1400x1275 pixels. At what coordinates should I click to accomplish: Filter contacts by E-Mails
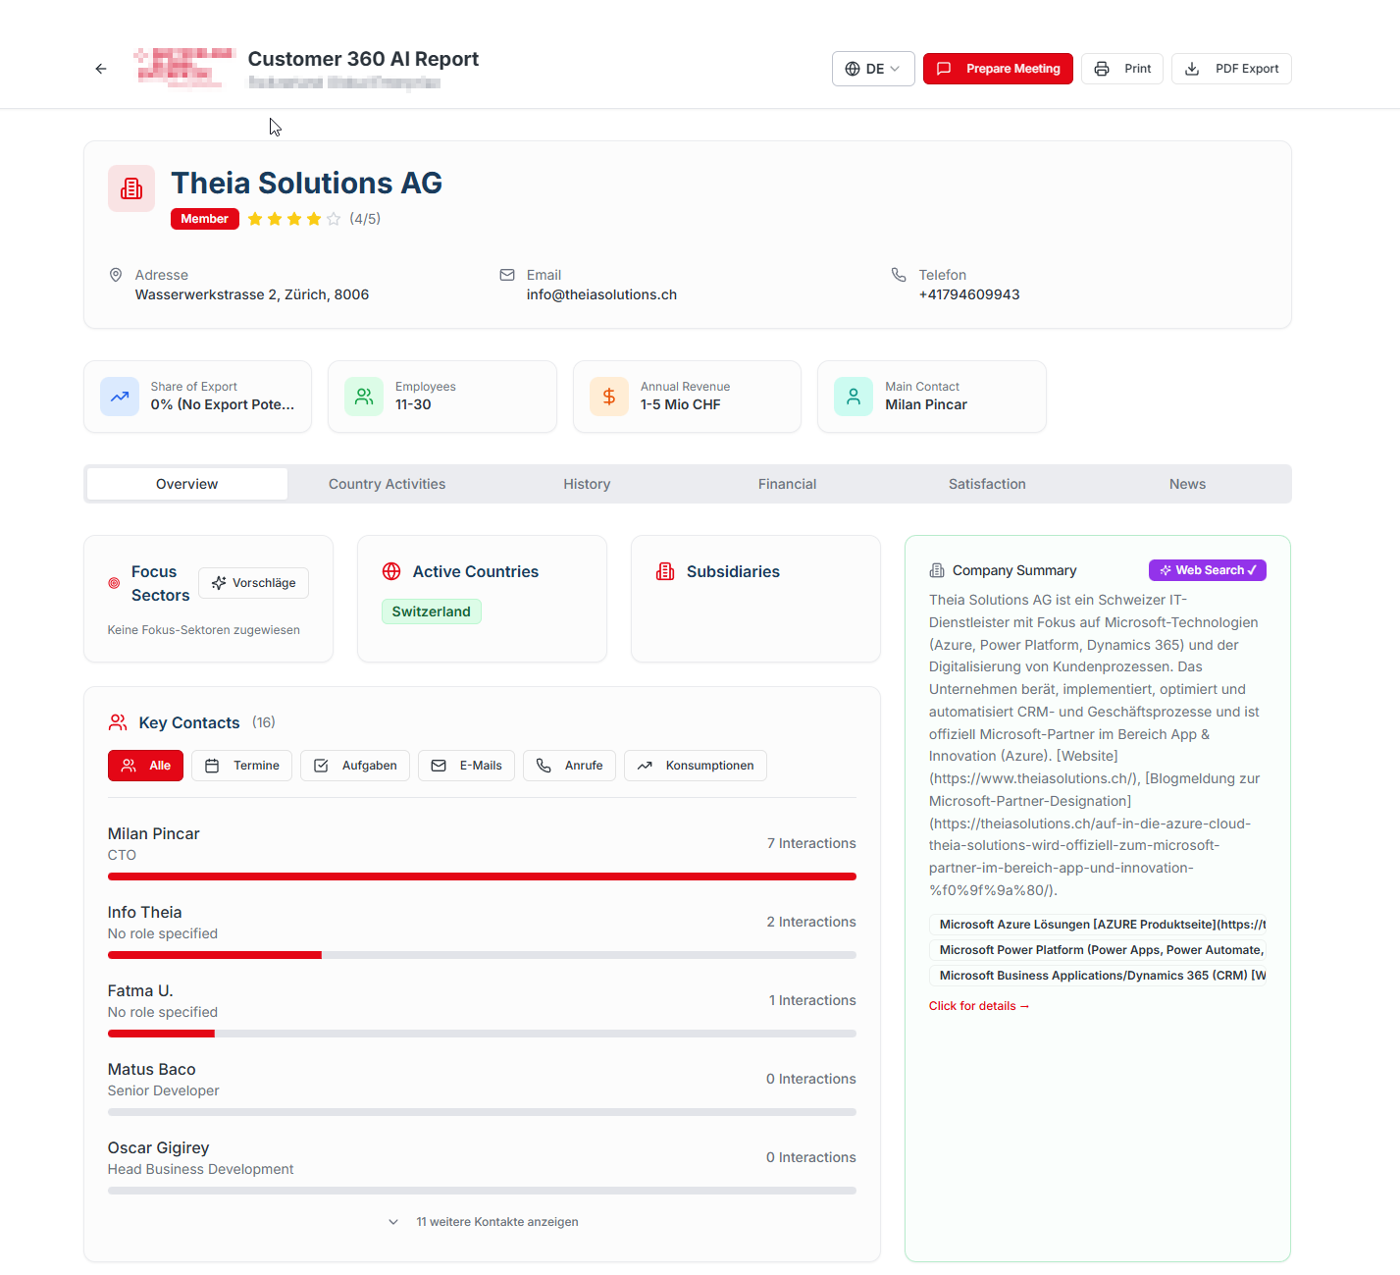(466, 766)
